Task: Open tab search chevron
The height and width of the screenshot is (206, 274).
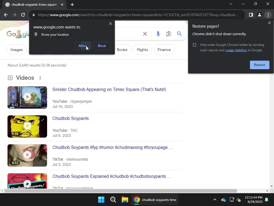Action: click(231, 4)
